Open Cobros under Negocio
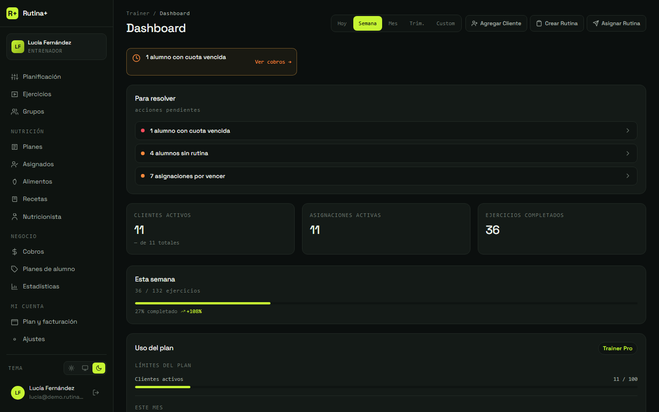 [x=56, y=252]
